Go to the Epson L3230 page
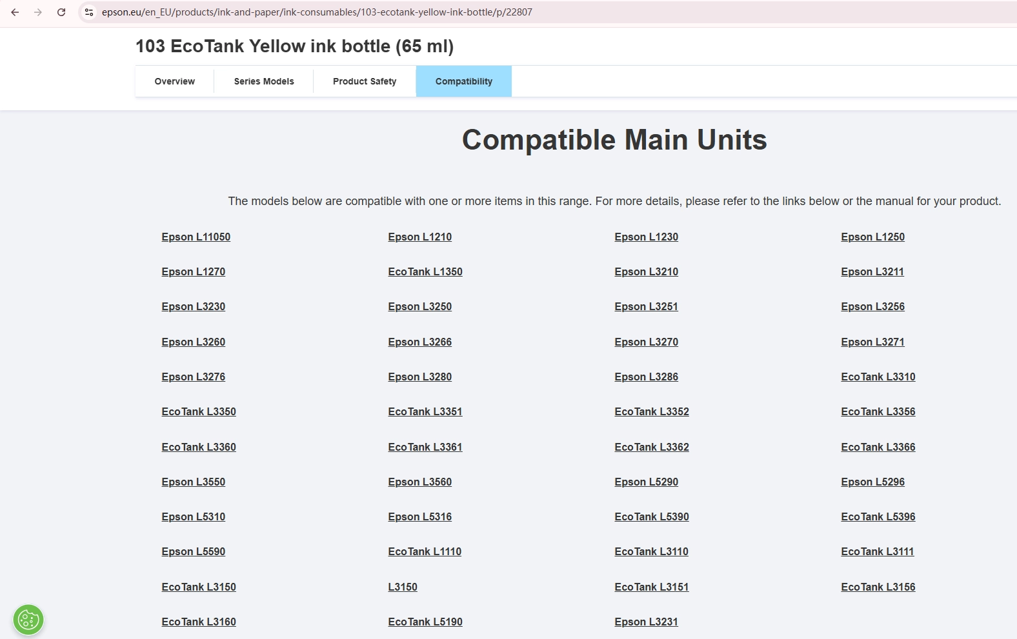 [193, 306]
